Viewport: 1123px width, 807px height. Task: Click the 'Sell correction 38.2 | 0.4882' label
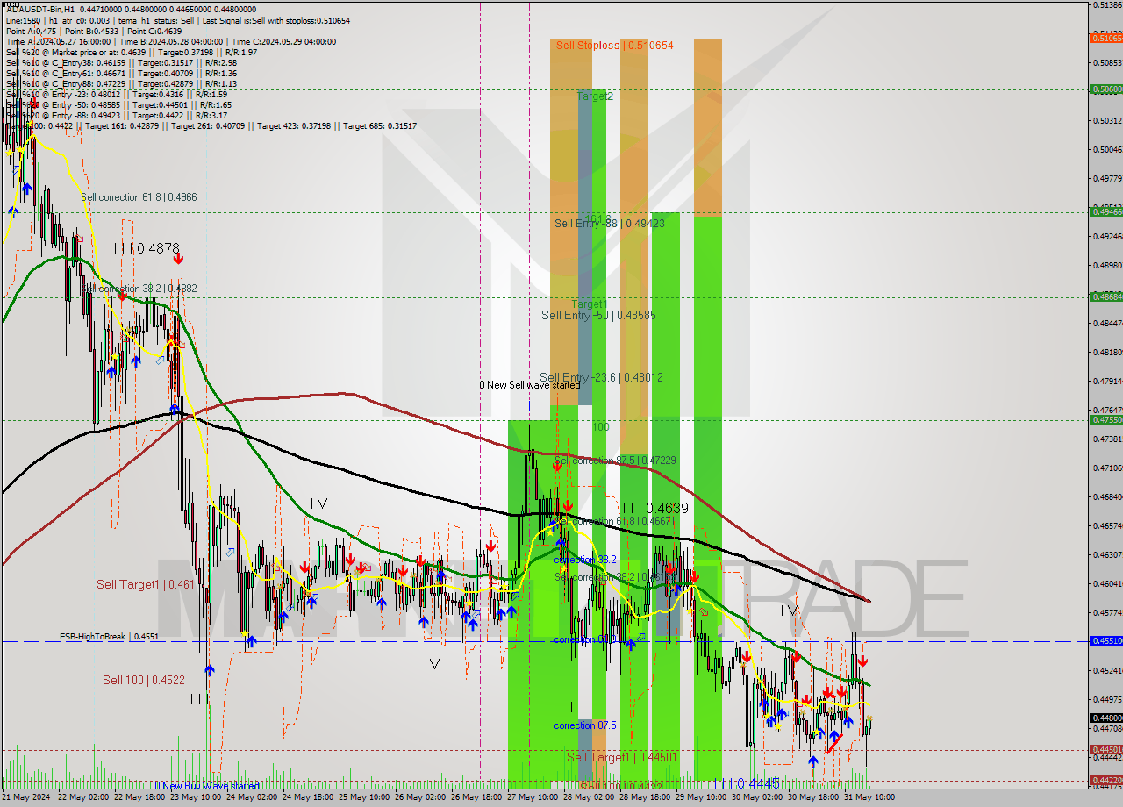click(139, 289)
